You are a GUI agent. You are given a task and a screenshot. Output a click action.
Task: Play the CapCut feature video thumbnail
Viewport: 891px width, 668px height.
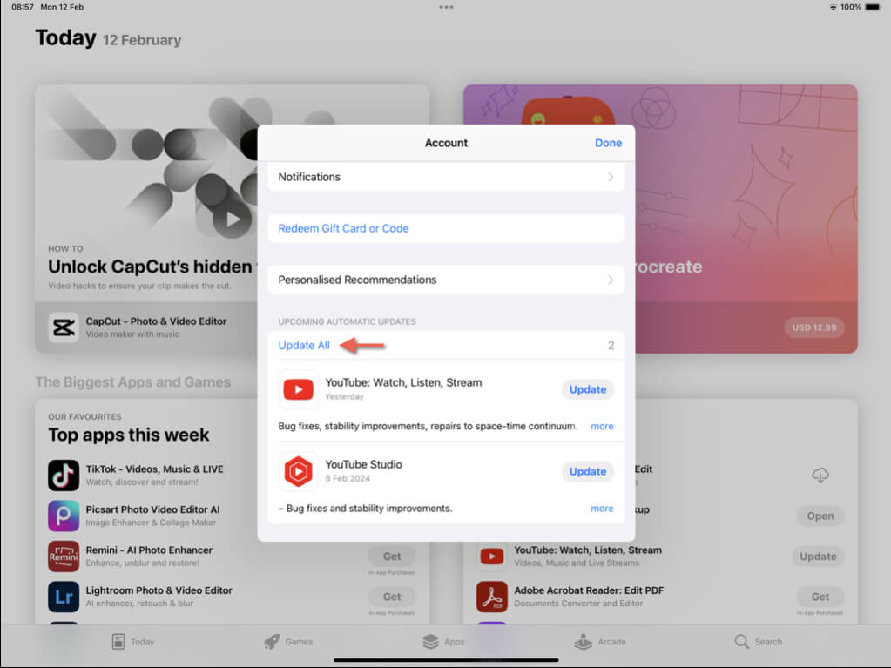232,219
